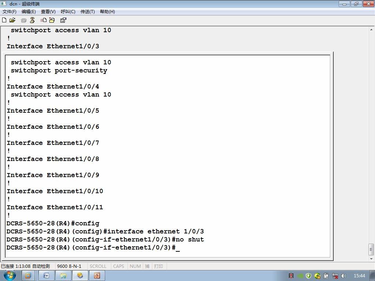Viewport: 375px width, 281px height.
Task: Click the 15:44 system clock
Action: click(x=359, y=276)
